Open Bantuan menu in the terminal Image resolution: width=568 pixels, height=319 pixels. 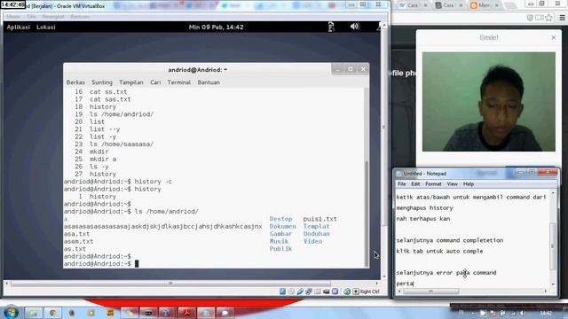coord(209,82)
